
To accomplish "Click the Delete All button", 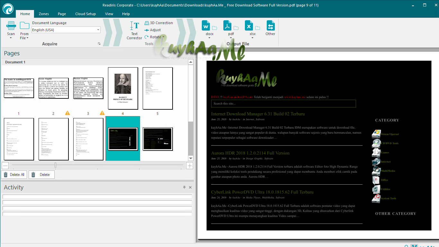I will (x=14, y=175).
